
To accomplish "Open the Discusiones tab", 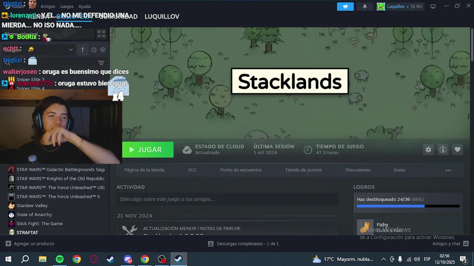I will pyautogui.click(x=358, y=170).
